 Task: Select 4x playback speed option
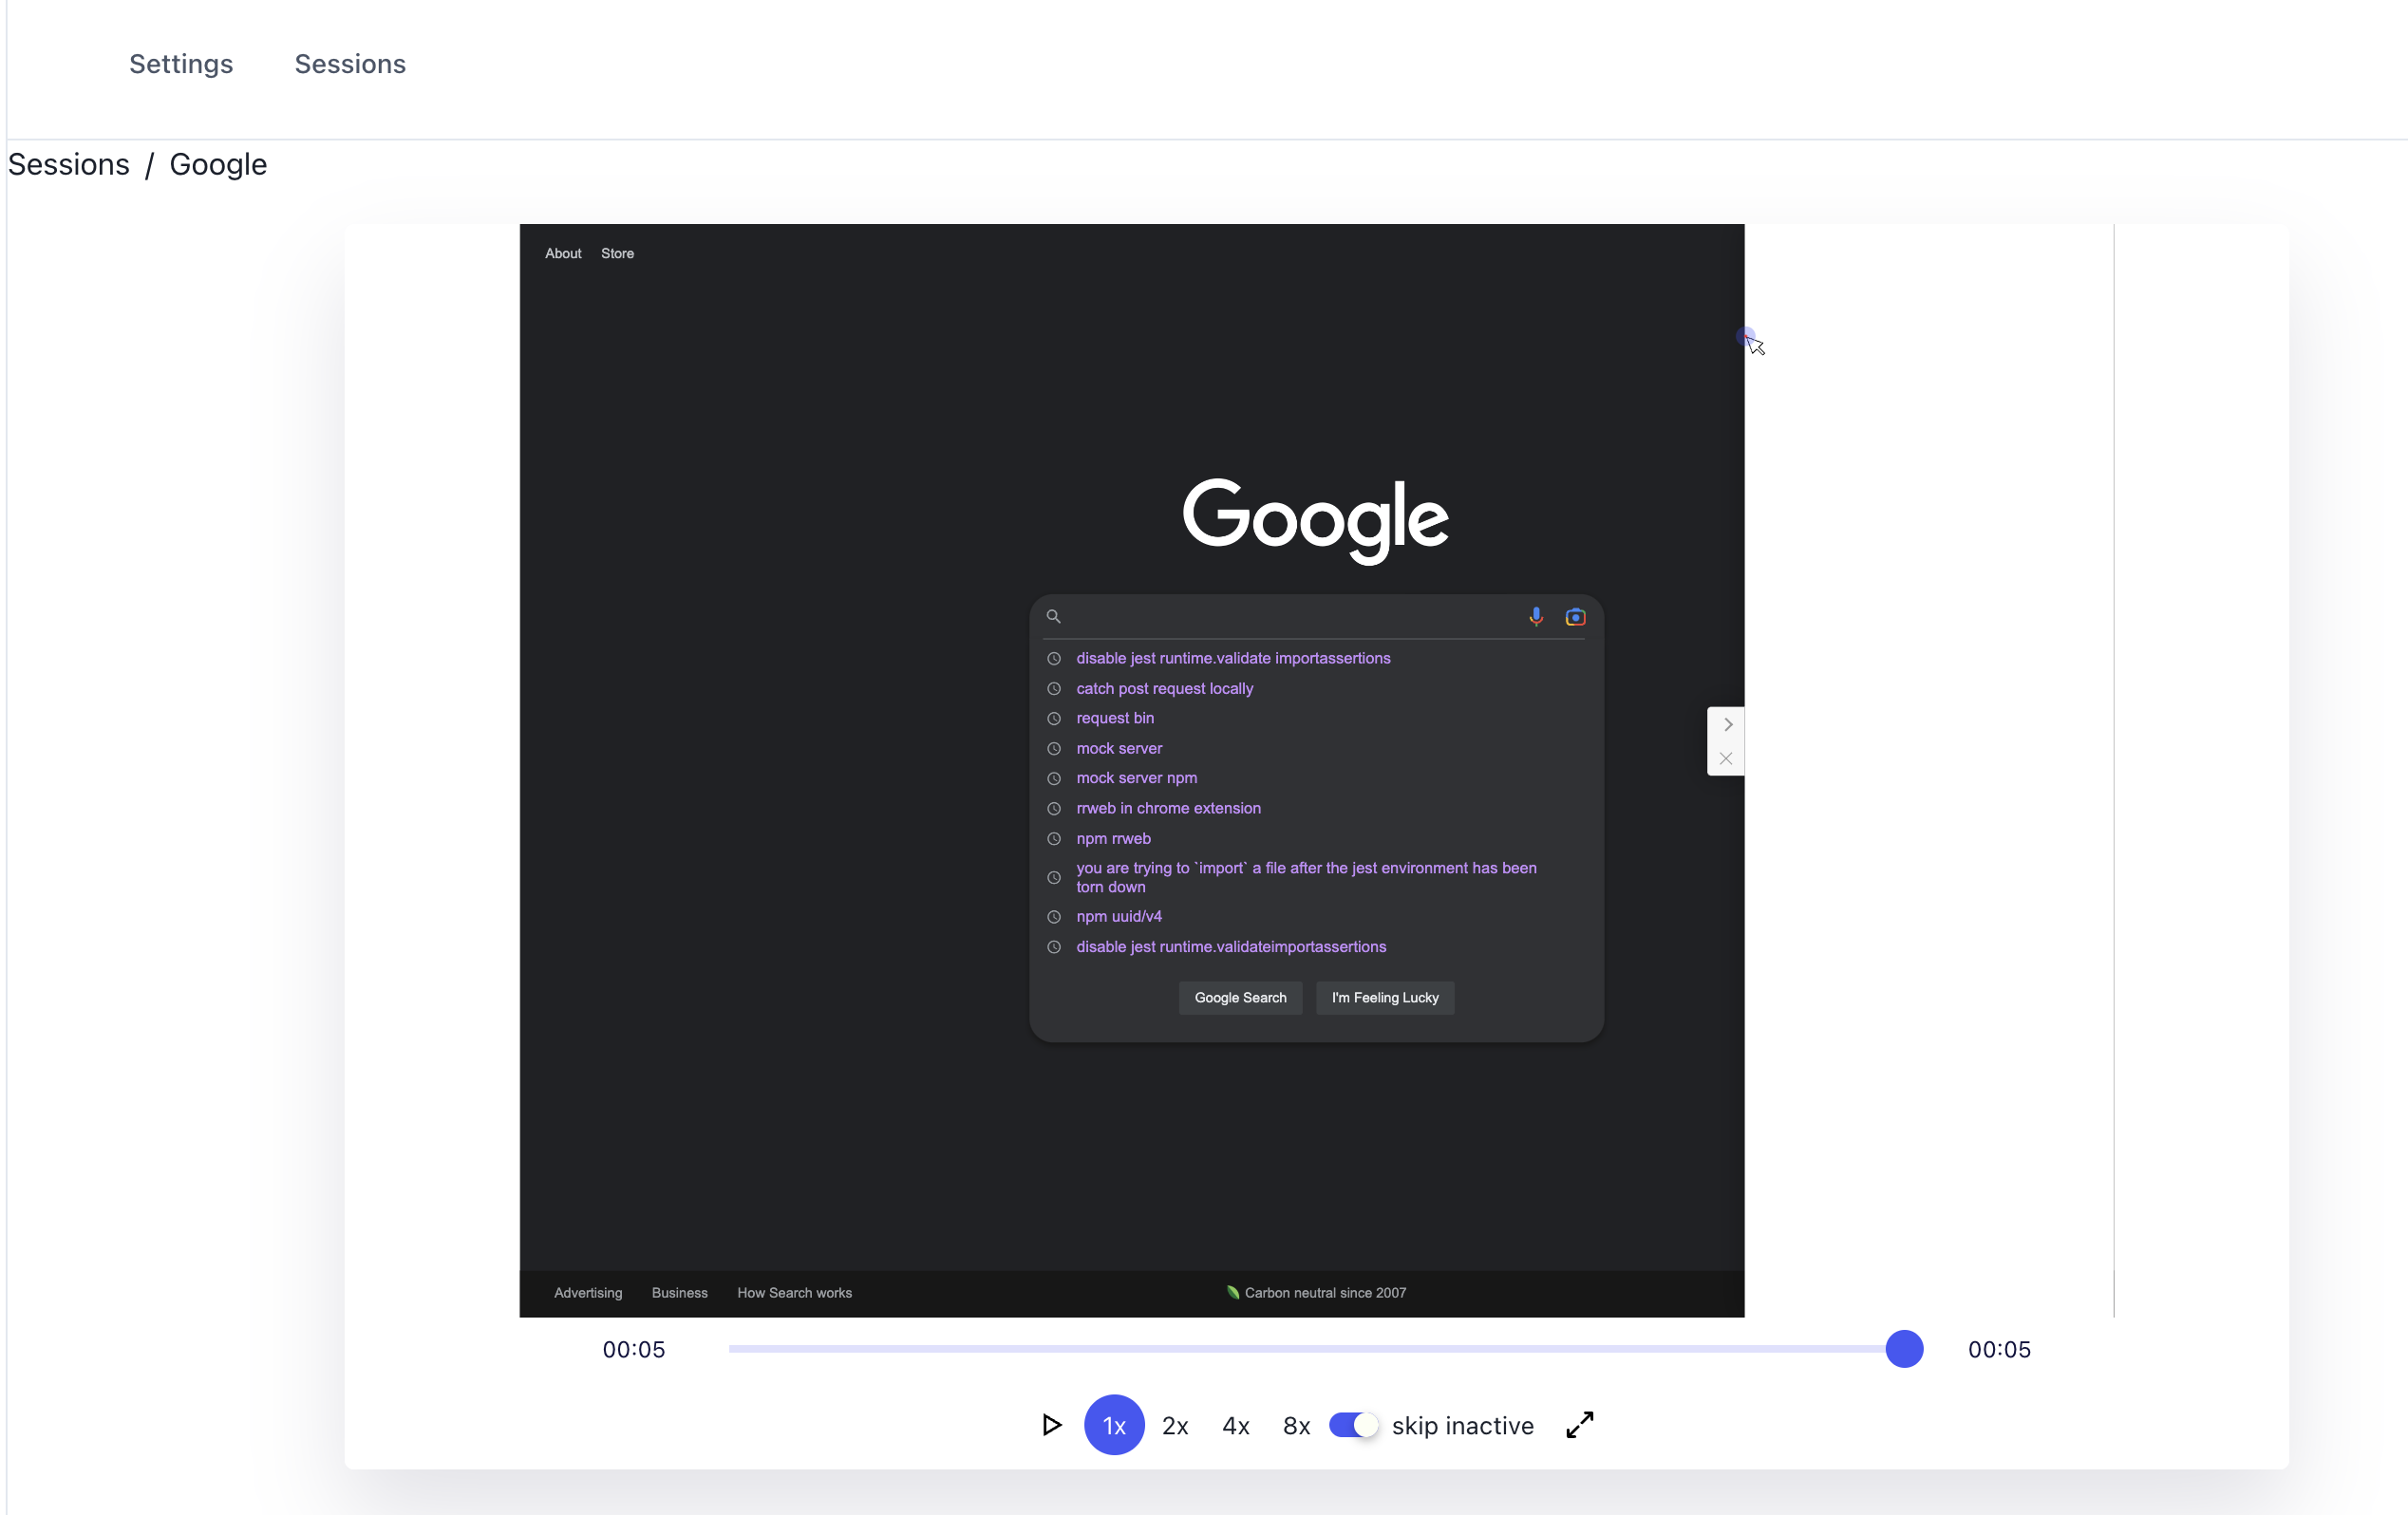coord(1235,1425)
